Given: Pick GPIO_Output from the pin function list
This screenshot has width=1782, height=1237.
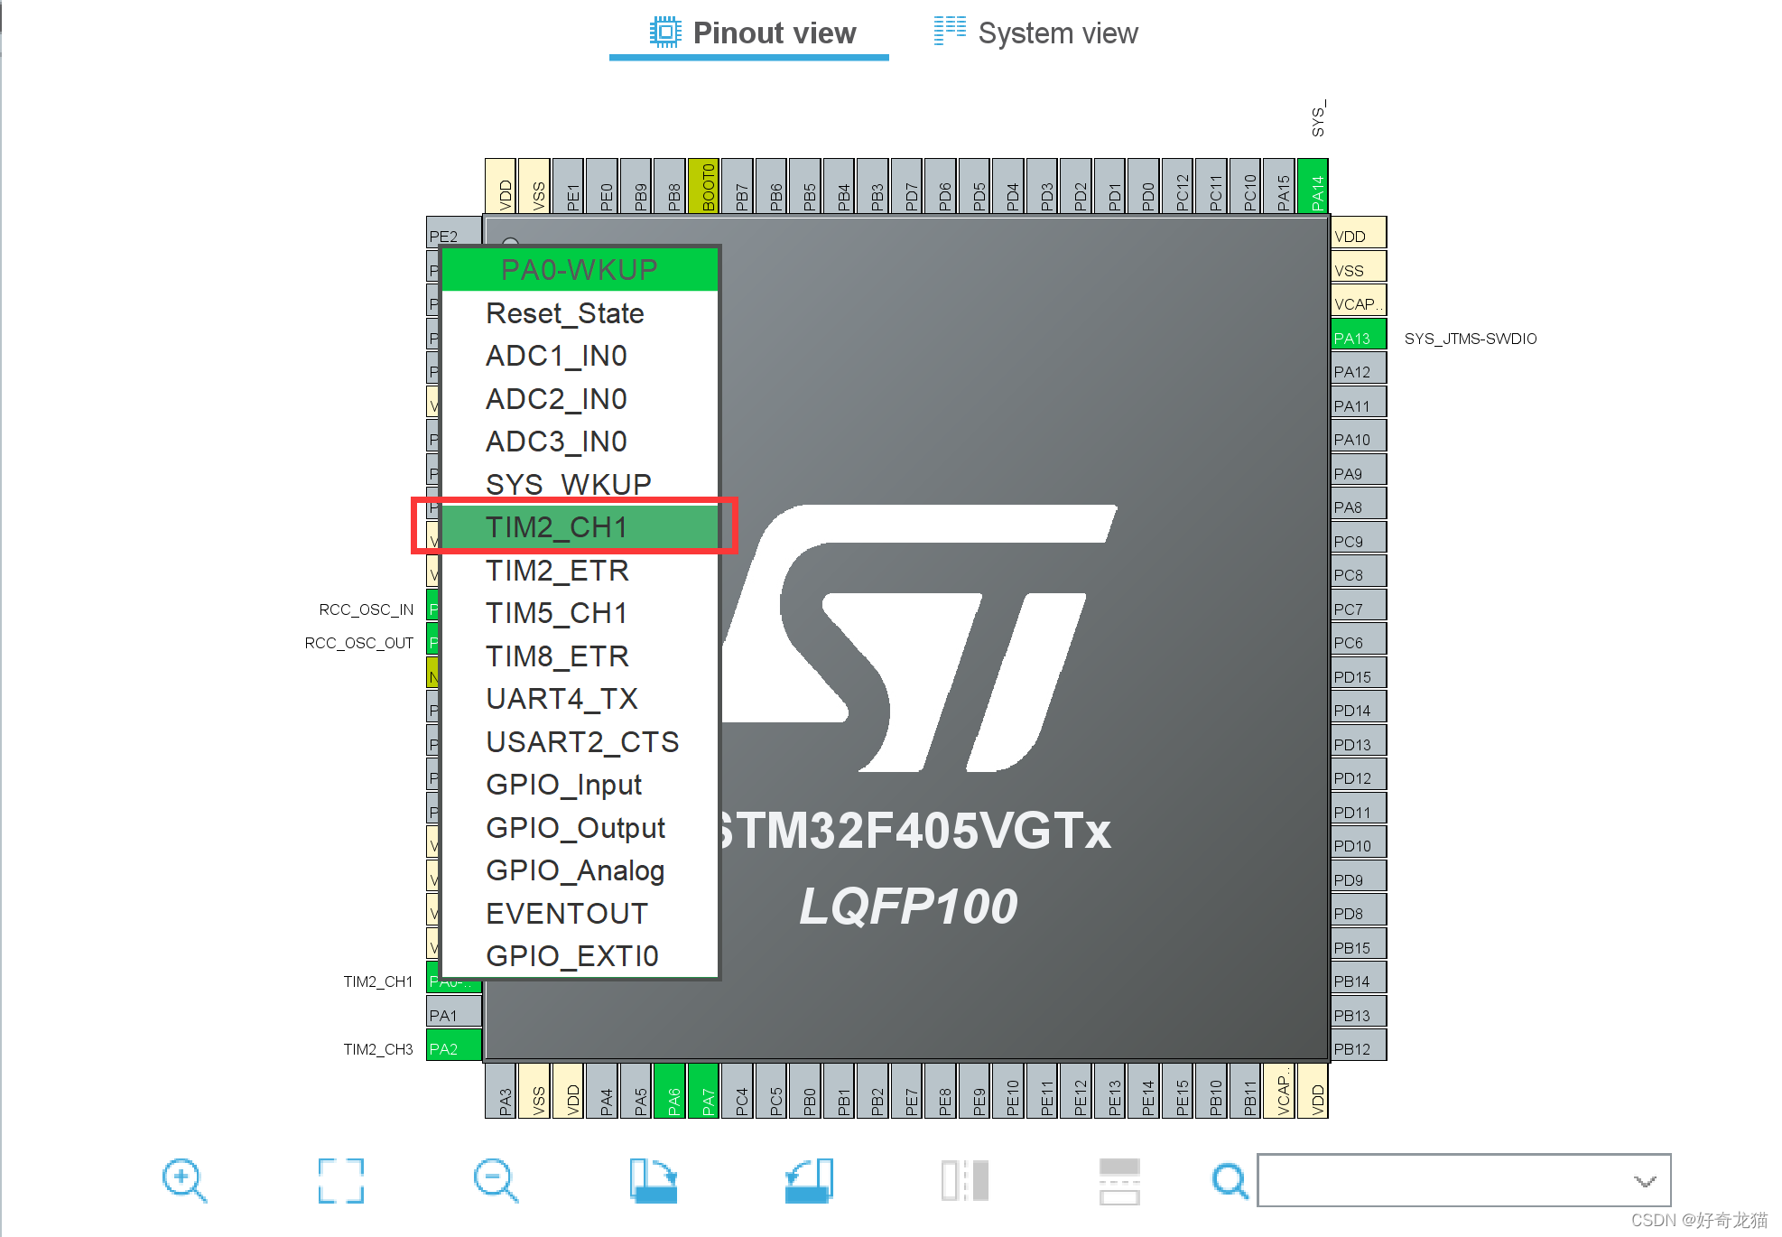Looking at the screenshot, I should pos(575,828).
